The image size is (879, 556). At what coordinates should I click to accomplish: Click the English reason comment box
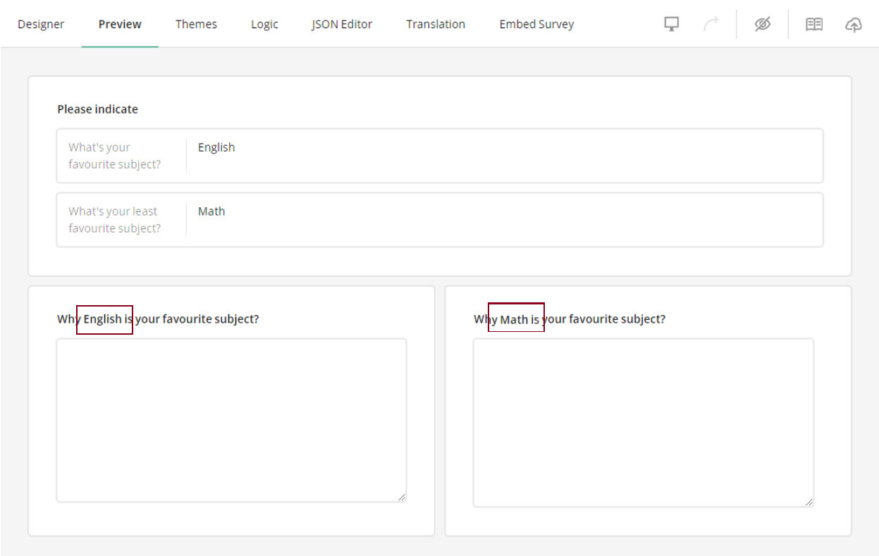231,419
